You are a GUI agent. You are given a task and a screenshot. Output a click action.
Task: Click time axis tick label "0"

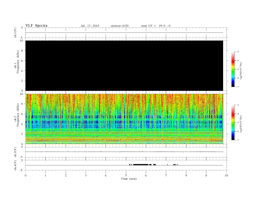pos(25,175)
